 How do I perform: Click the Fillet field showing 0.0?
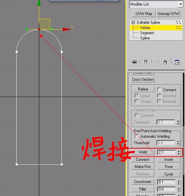click(x=166, y=189)
